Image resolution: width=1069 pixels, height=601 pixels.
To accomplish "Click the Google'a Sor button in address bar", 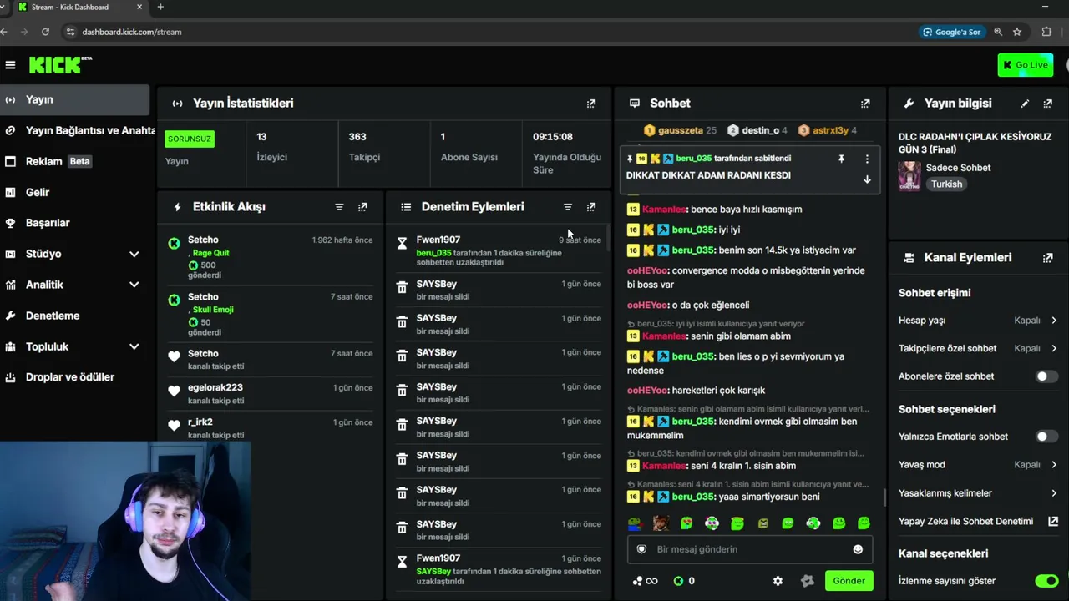I will tap(950, 32).
